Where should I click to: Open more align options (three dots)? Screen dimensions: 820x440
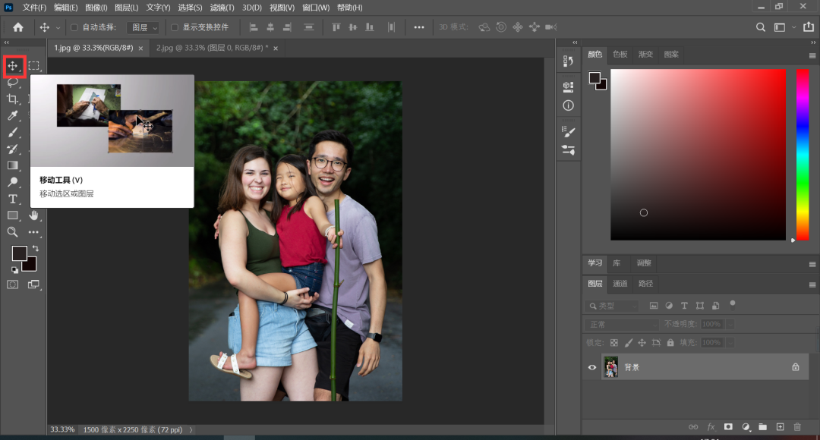click(419, 27)
